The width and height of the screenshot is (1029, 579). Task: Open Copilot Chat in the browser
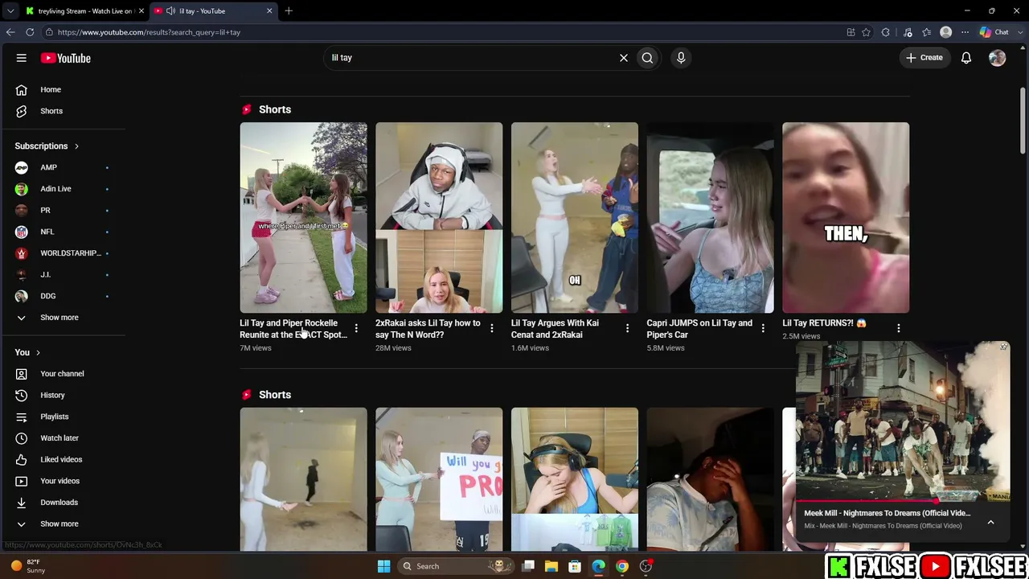point(994,32)
